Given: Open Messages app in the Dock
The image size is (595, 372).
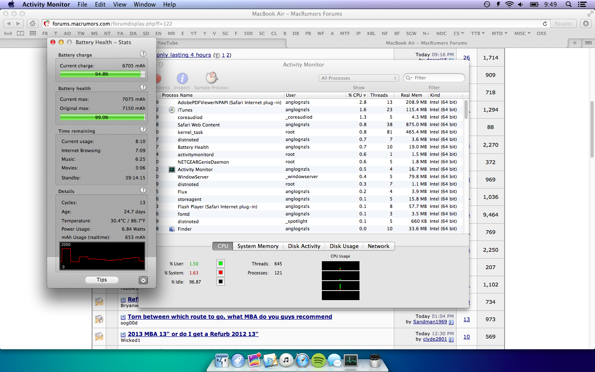Looking at the screenshot, I should click(335, 360).
